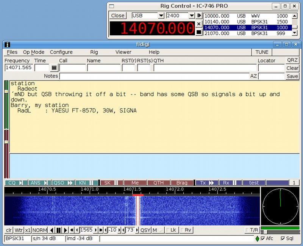Save the log entry with Save button

pyautogui.click(x=292, y=76)
